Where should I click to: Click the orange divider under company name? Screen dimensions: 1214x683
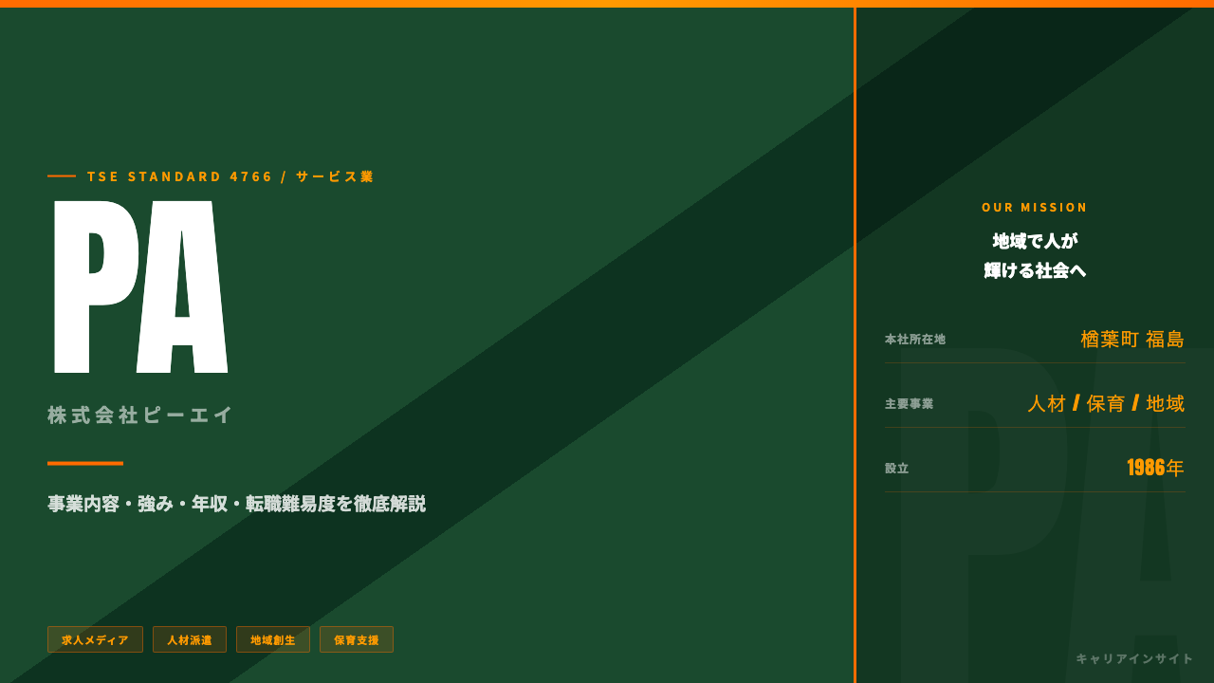point(85,464)
